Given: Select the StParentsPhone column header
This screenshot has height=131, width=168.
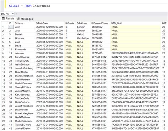Looking at the screenshot, I should 100,23.
